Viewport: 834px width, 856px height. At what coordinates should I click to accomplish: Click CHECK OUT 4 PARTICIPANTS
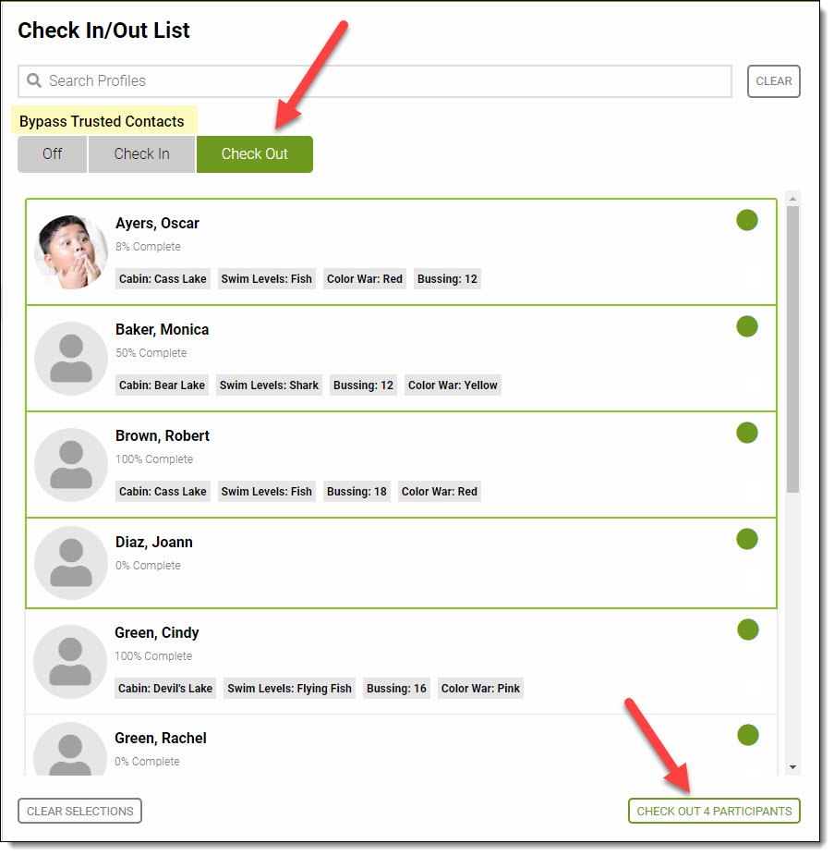click(714, 811)
